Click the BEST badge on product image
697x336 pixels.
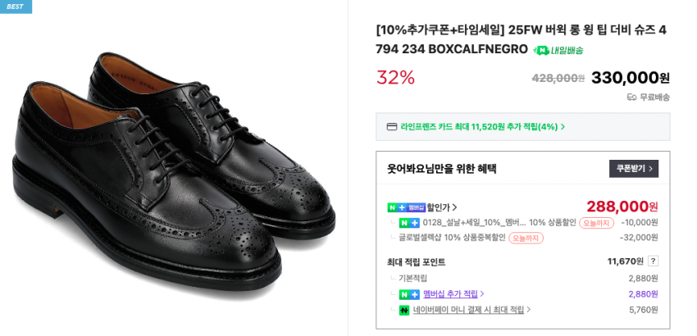point(15,7)
